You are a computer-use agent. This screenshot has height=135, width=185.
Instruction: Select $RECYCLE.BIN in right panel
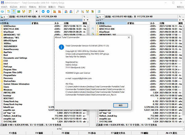coord(107,29)
